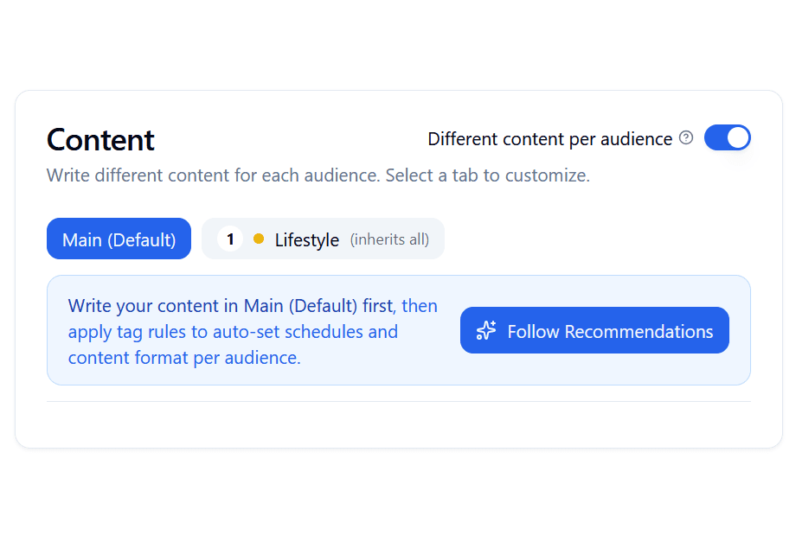Click the Content section heading
The image size is (802, 535).
point(100,140)
